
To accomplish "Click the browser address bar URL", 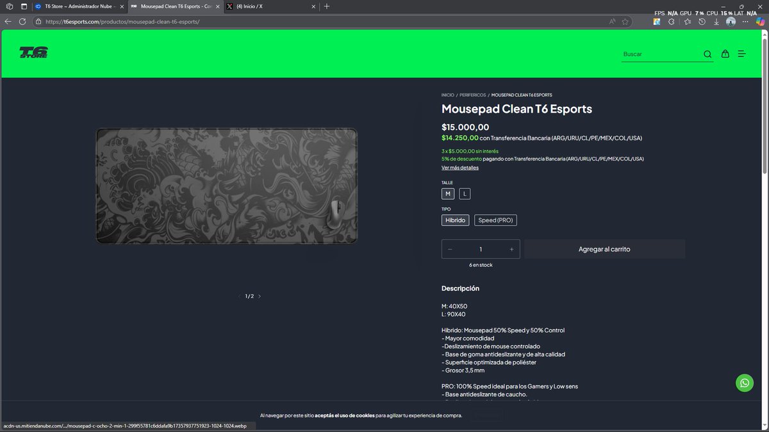I will (x=122, y=21).
